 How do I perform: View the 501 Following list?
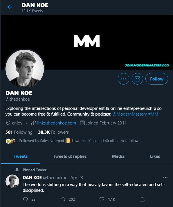pyautogui.click(x=19, y=132)
